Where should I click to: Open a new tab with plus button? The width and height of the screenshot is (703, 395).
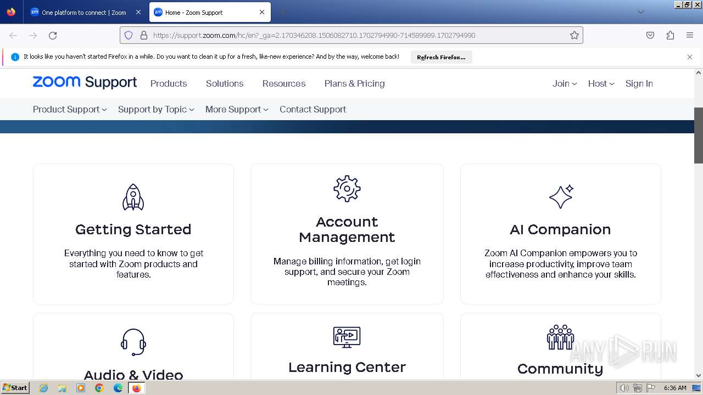coord(283,12)
